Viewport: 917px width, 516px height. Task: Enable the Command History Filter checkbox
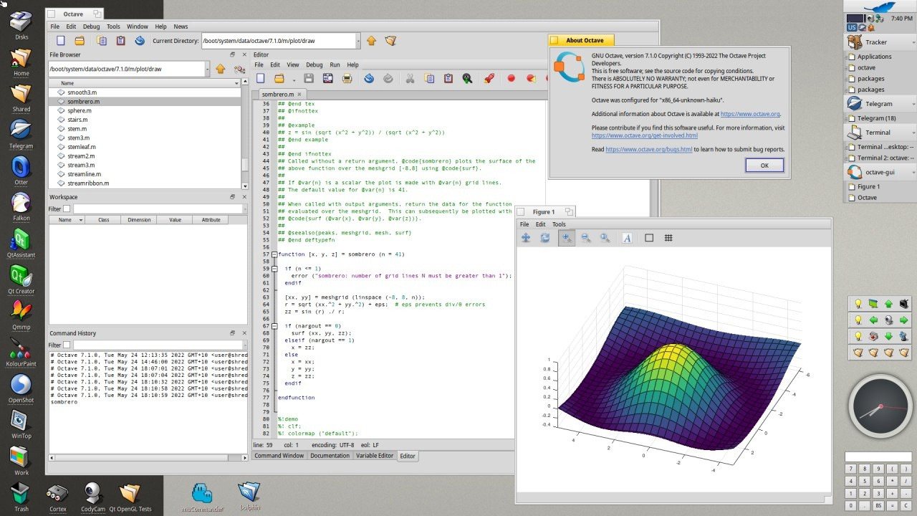point(67,345)
